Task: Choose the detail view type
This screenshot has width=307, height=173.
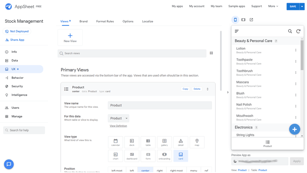Action: point(181,142)
